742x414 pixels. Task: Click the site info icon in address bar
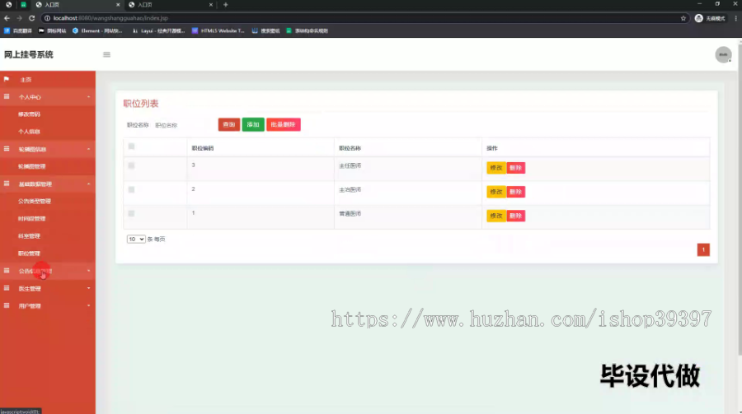(47, 18)
